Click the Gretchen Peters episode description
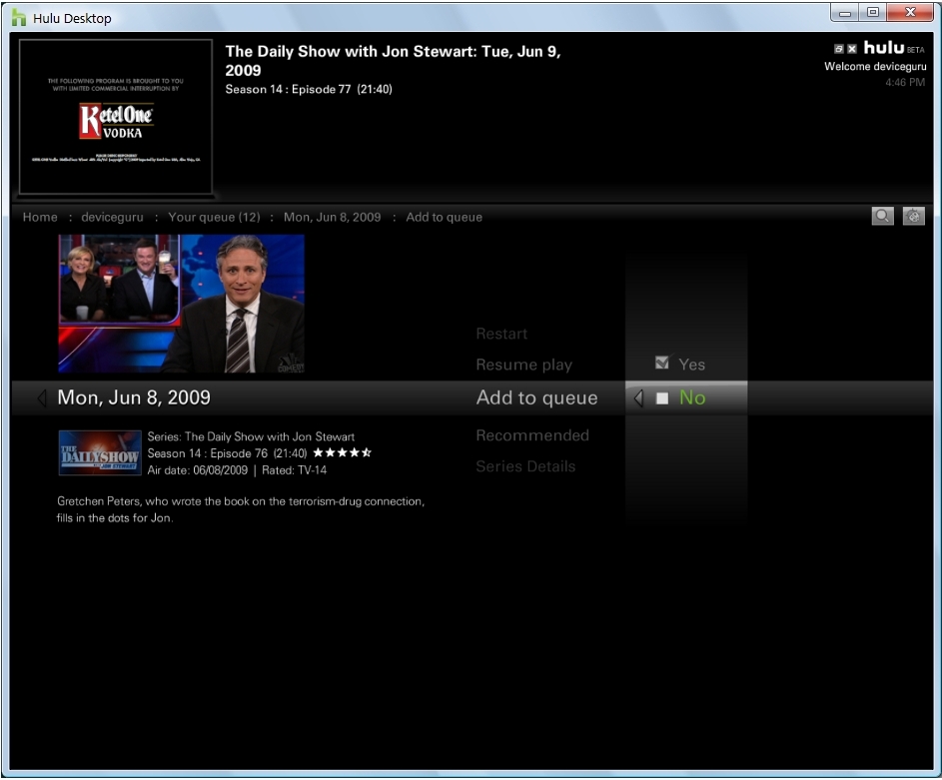This screenshot has height=780, width=942. point(241,509)
